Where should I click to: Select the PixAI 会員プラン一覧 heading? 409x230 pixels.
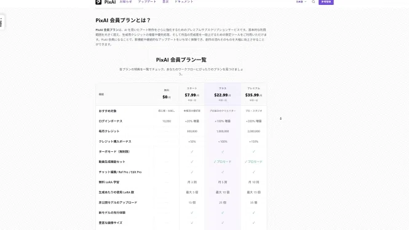tap(181, 60)
